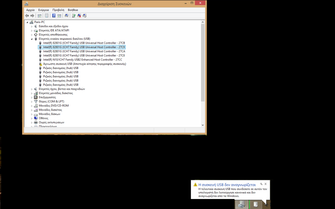The image size is (335, 209).
Task: Click the monitor icon beside Οθόνες
Action: click(x=36, y=118)
